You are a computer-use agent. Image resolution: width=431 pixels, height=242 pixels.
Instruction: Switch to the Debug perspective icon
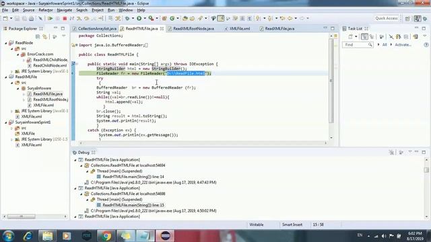pos(425,18)
